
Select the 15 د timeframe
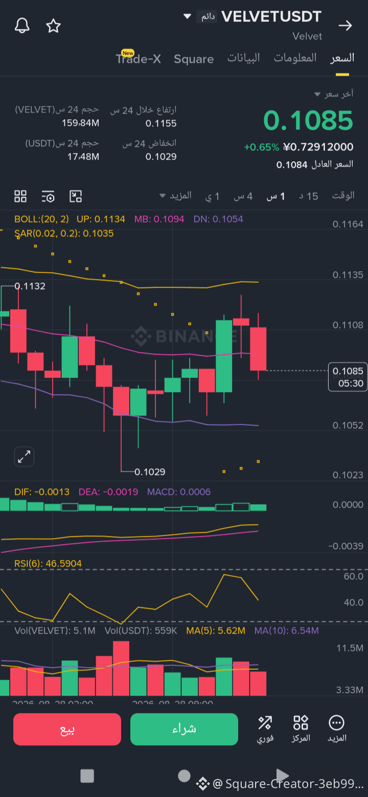(x=308, y=196)
